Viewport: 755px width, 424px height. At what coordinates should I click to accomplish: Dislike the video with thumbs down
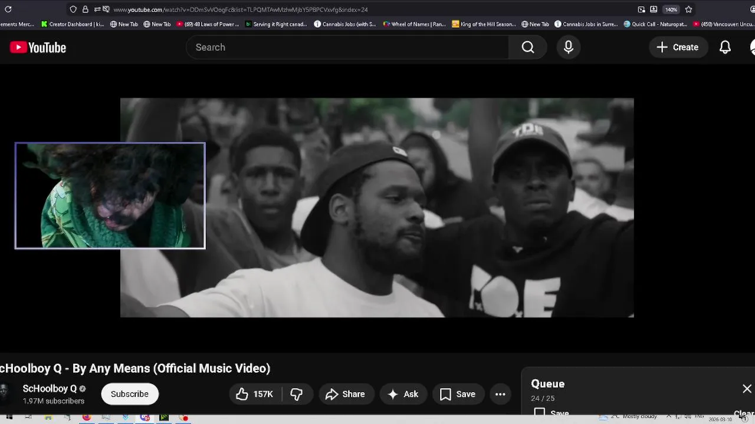click(297, 394)
